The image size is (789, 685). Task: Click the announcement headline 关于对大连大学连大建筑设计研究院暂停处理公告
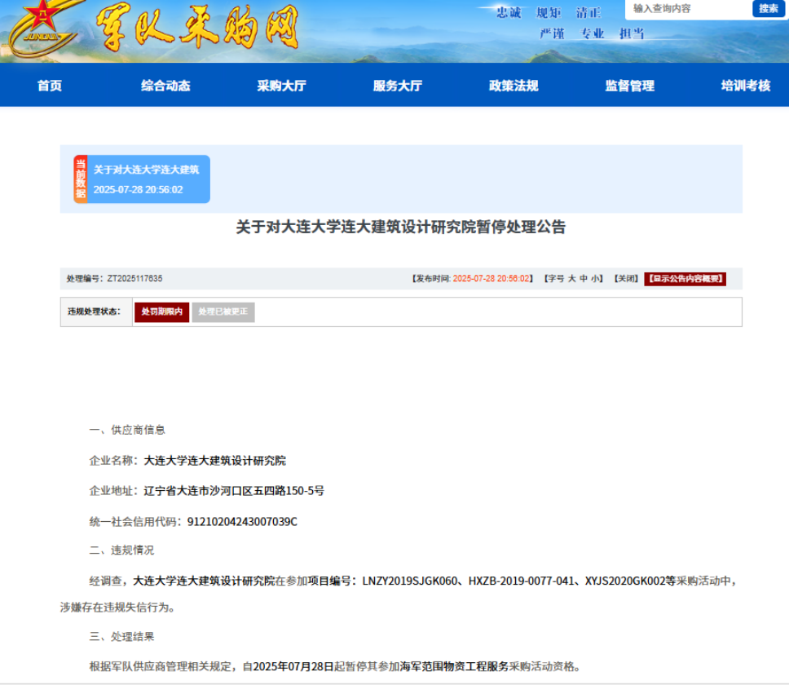[401, 227]
